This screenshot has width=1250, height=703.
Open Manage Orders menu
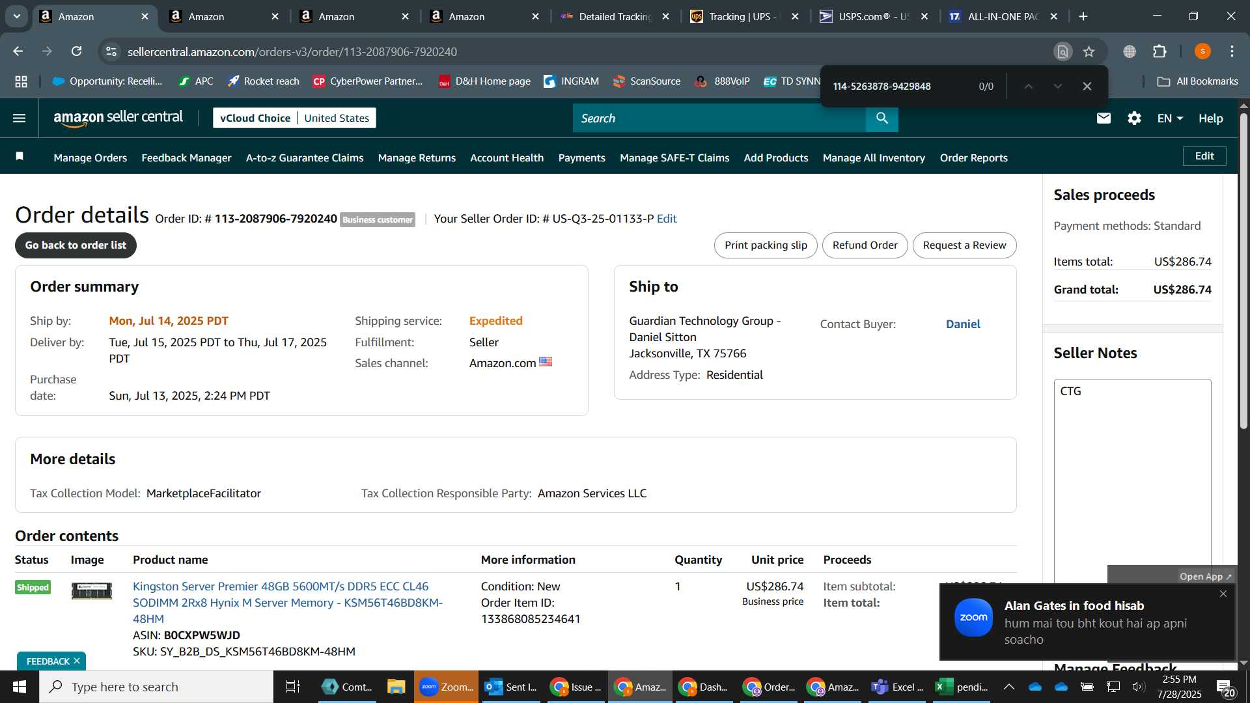coord(90,158)
